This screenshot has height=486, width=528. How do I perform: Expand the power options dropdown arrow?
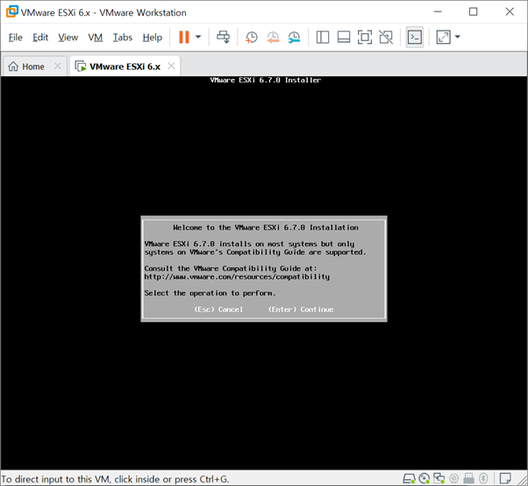tap(198, 37)
